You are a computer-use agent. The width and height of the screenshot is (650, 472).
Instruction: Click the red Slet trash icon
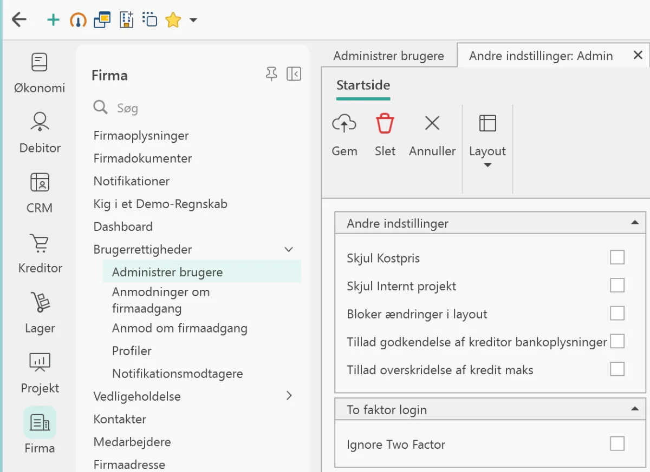[x=385, y=124]
